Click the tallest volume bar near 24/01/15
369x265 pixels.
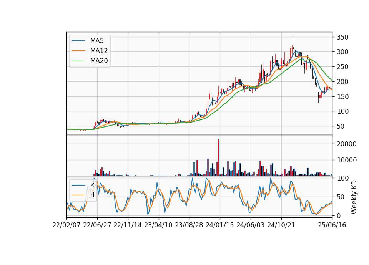click(x=219, y=157)
